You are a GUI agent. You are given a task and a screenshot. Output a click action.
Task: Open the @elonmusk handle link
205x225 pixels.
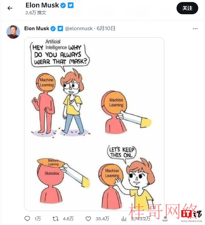[x=79, y=29]
